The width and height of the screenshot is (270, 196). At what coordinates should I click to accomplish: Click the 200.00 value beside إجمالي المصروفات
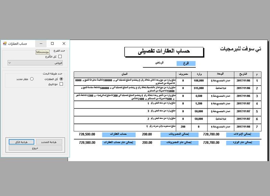point(147,134)
